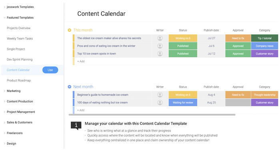Select the Product Roadmap template
Viewport: 280px width, 150px height.
pyautogui.click(x=19, y=80)
